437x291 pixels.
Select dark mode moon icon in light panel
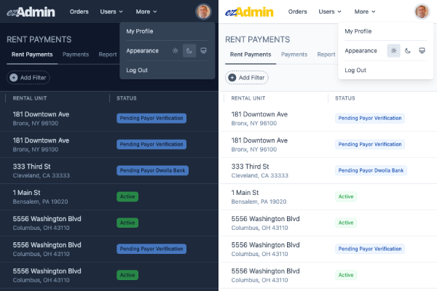pyautogui.click(x=408, y=51)
